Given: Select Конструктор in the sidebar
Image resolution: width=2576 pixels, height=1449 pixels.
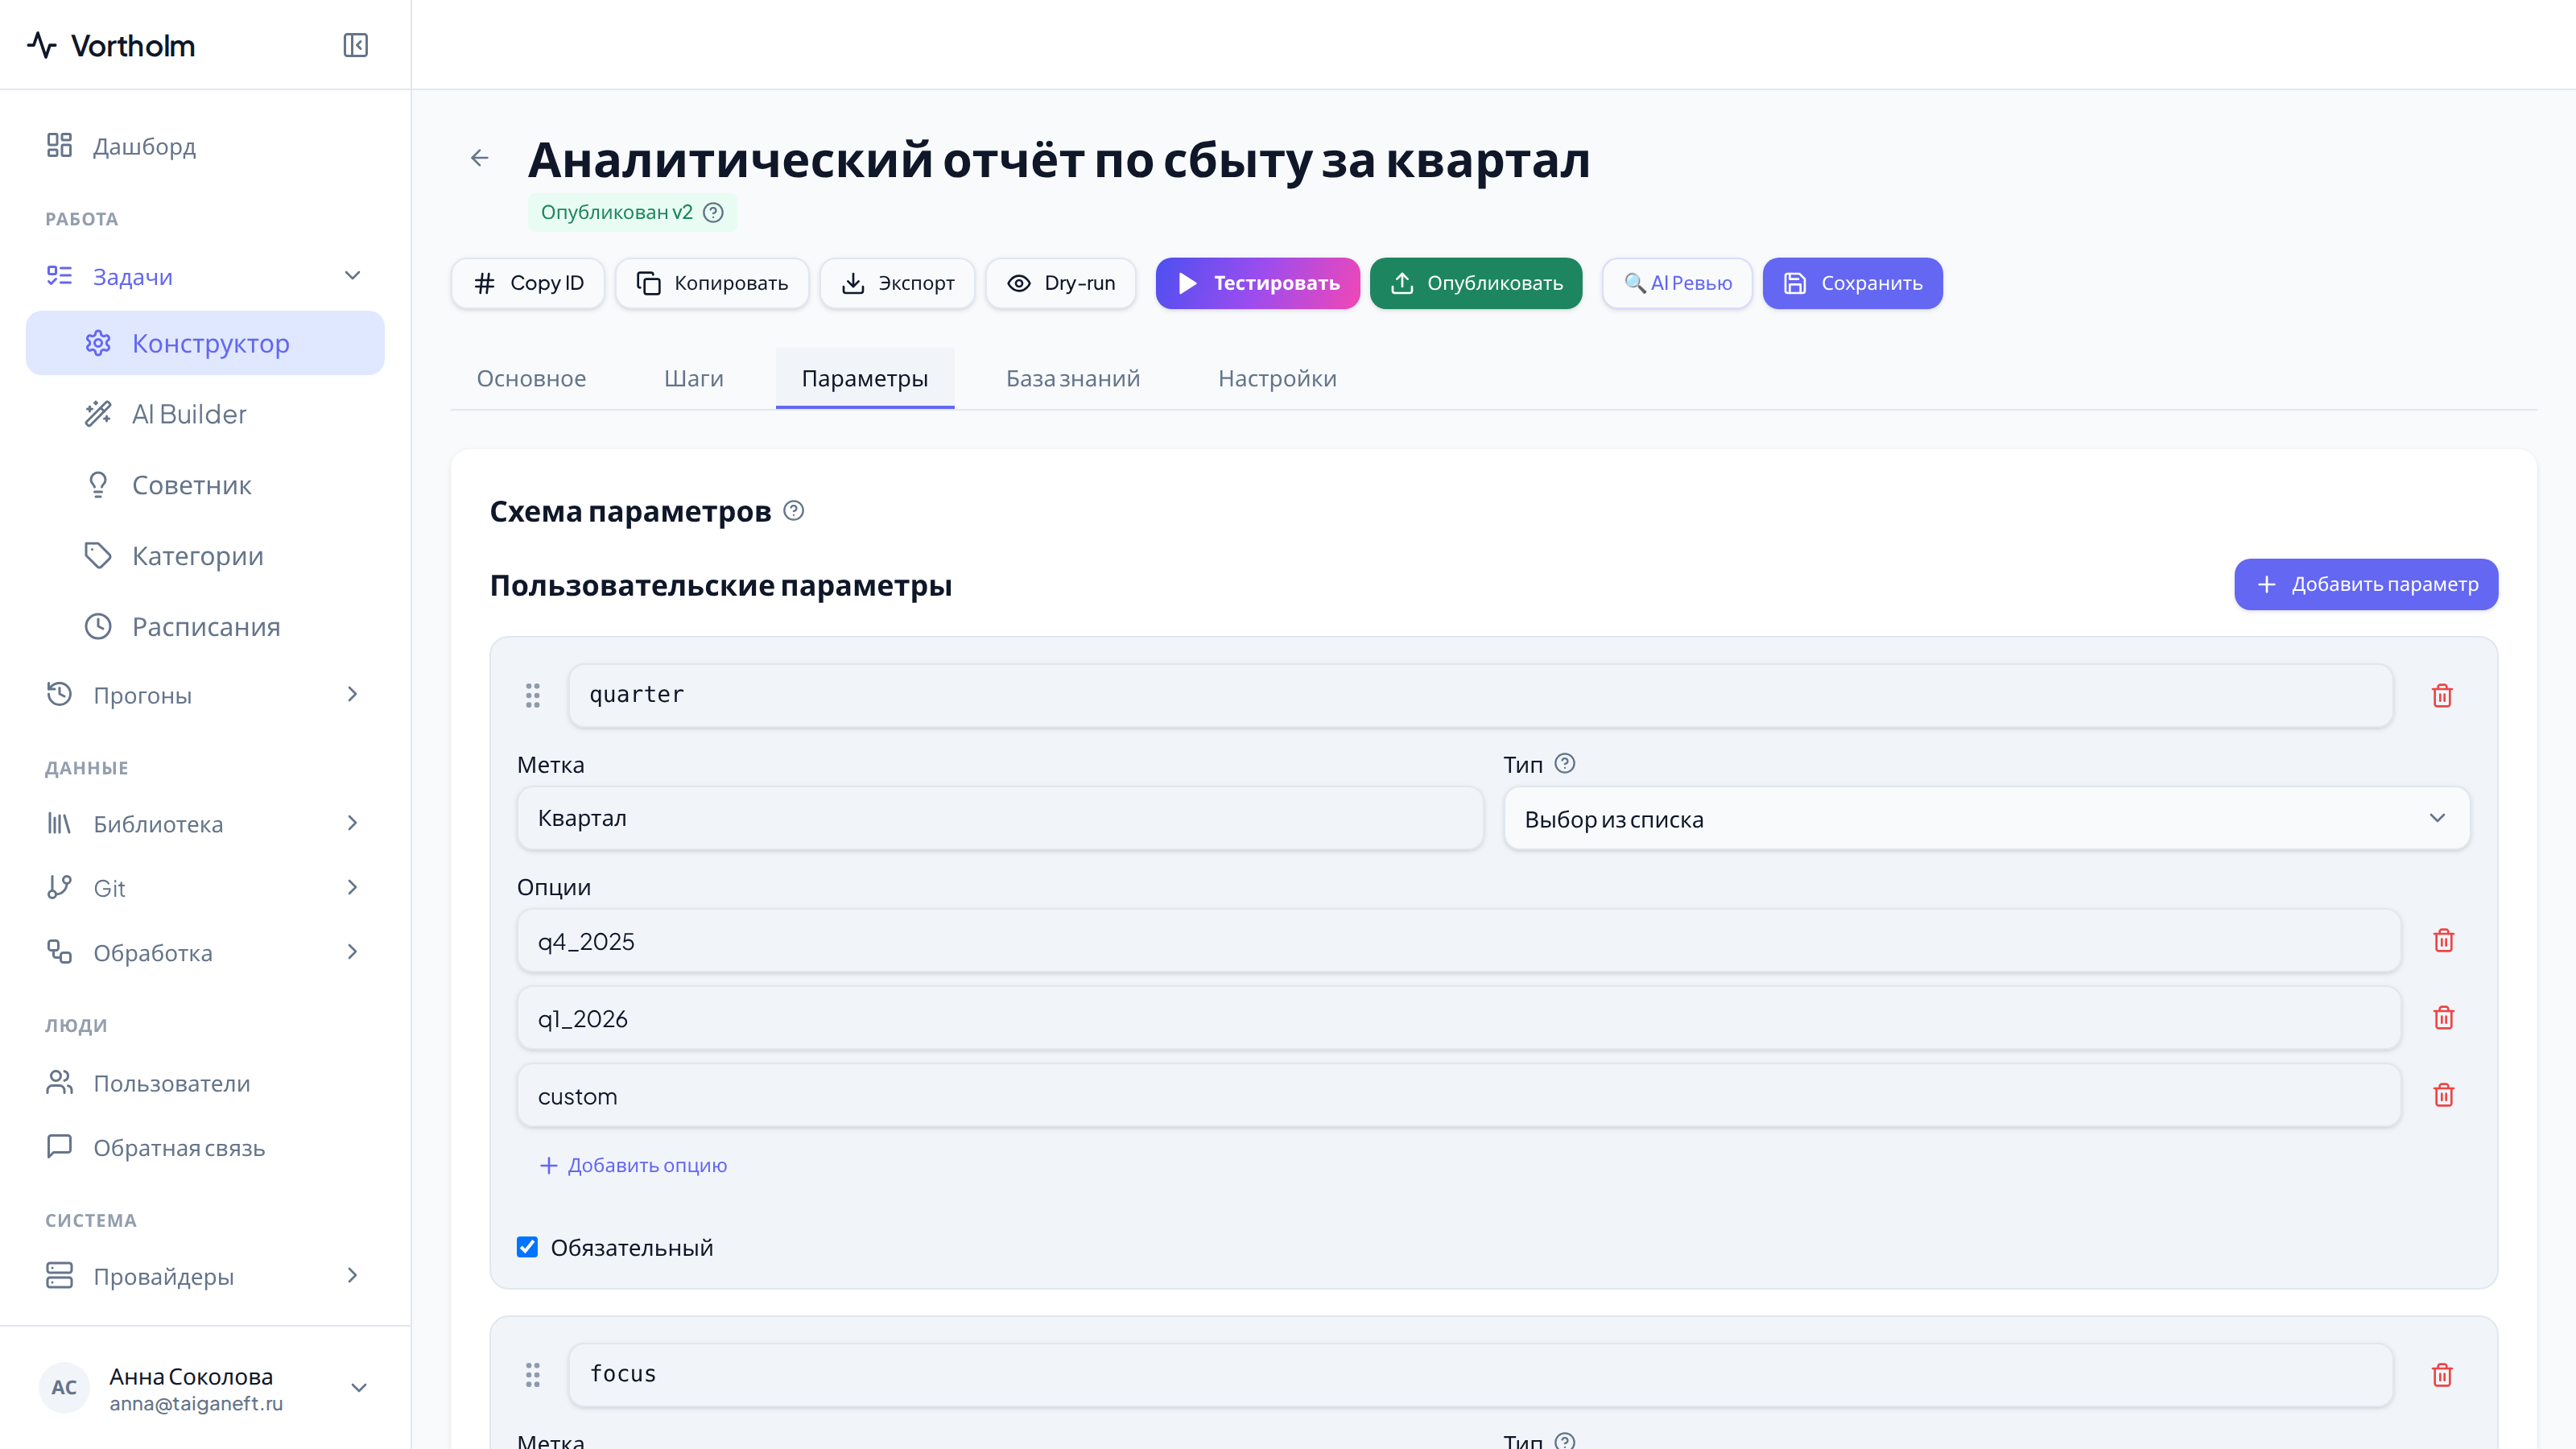Looking at the screenshot, I should point(205,343).
